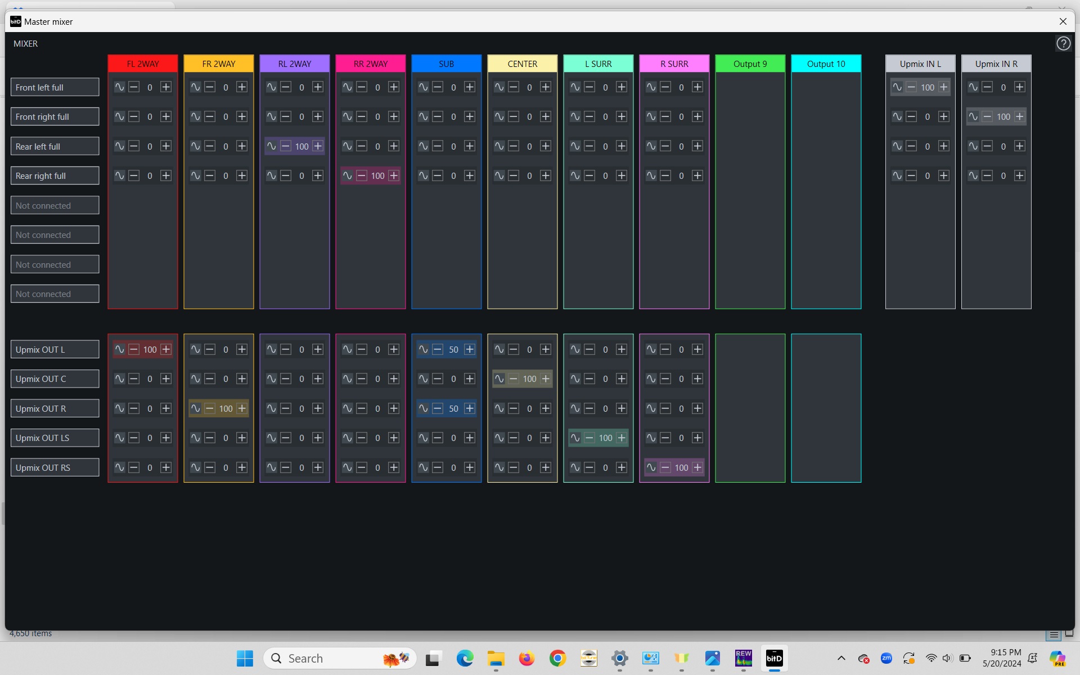Click the Front left full input label

coord(55,87)
